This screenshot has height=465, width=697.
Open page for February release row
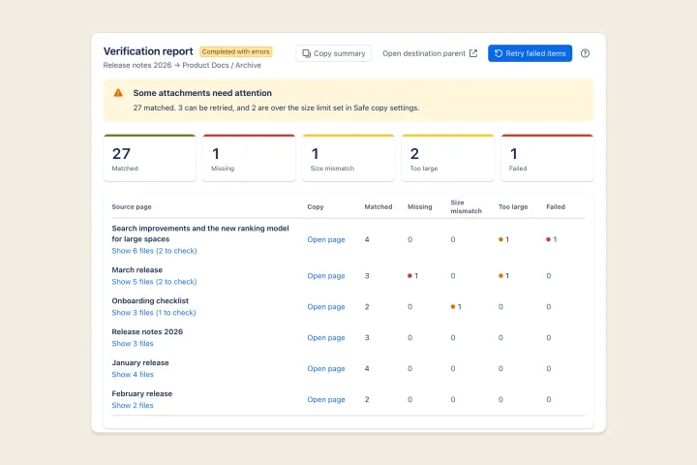pos(326,399)
